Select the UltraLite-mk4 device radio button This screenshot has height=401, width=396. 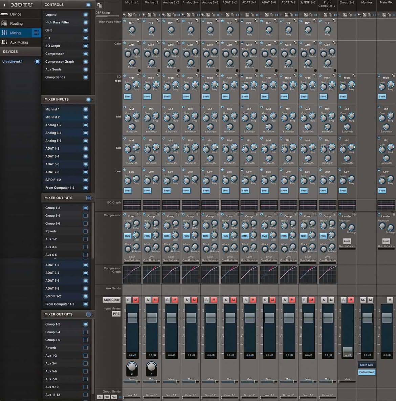pyautogui.click(x=37, y=62)
